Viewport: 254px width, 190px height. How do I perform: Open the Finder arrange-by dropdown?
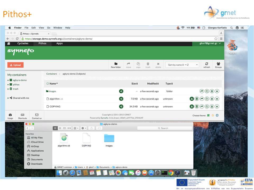[x=76, y=128]
